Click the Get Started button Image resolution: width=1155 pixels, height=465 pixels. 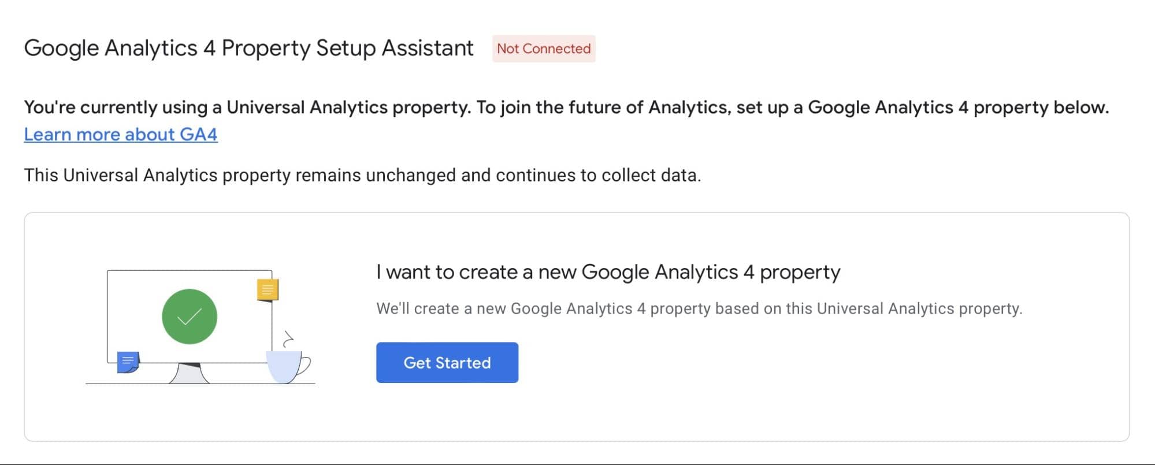pyautogui.click(x=447, y=363)
